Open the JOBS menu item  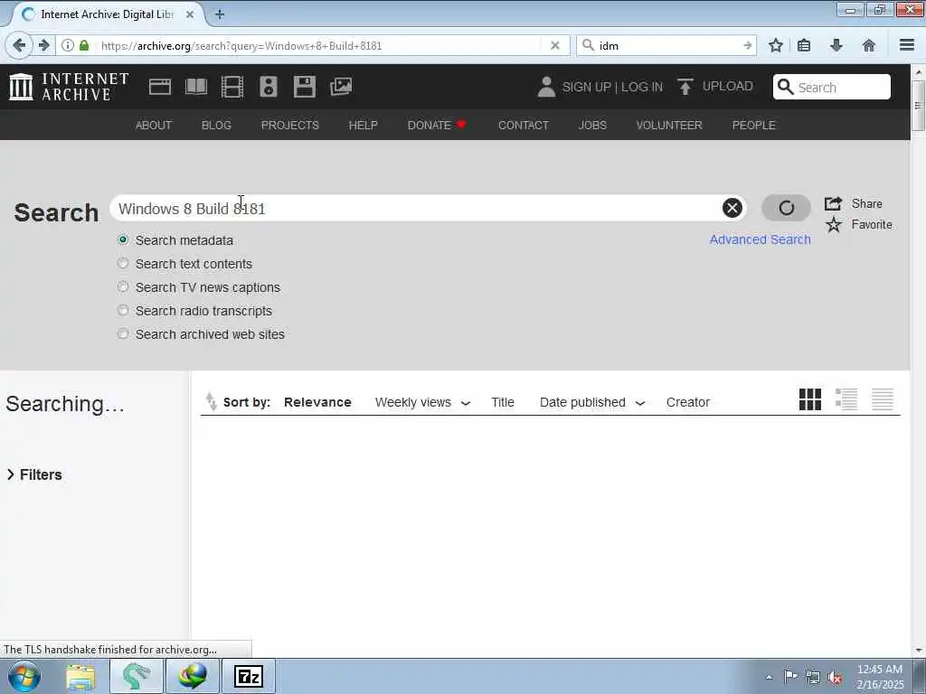(x=592, y=125)
